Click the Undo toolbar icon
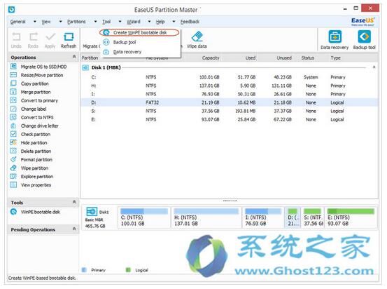Image resolution: width=387 pixels, height=289 pixels. point(16,37)
